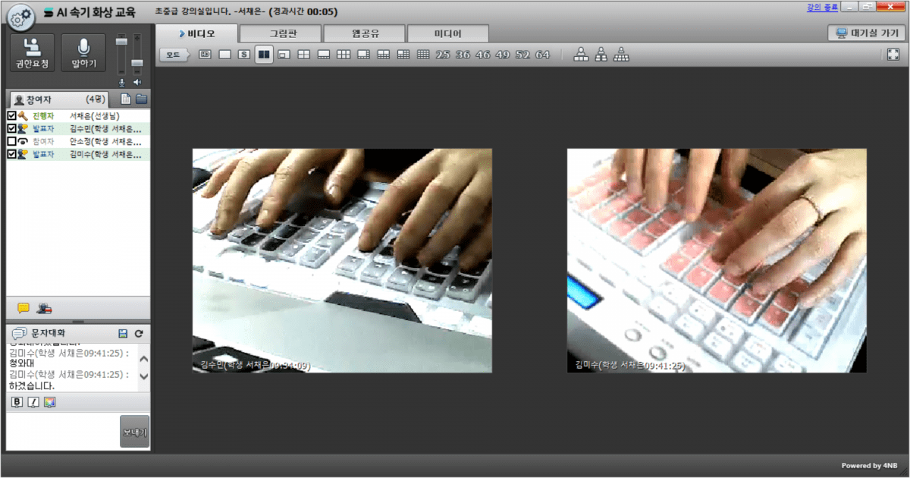
Task: Refresh the 문자대화 chat panel
Action: coord(139,334)
